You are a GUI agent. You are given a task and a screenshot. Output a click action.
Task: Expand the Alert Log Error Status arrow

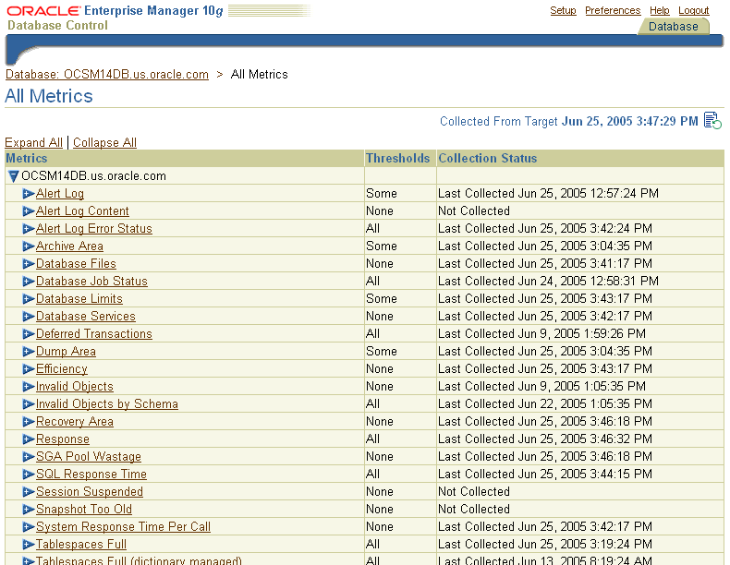29,229
